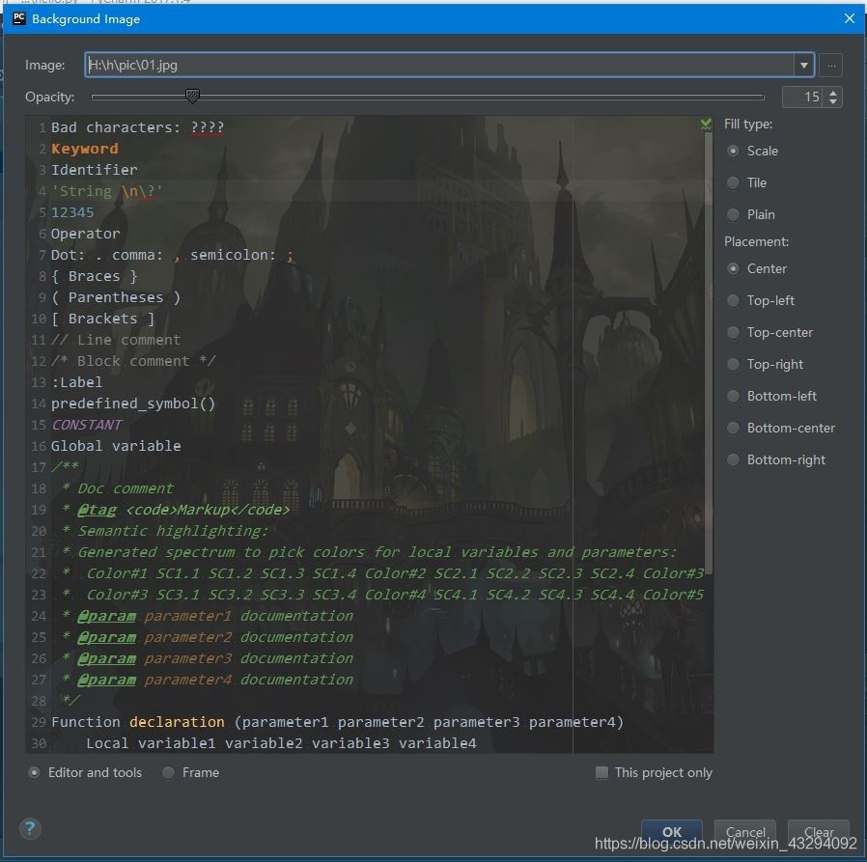Screen dimensions: 867x862
Task: Click the '{ Braces }' preview line
Action: (94, 276)
